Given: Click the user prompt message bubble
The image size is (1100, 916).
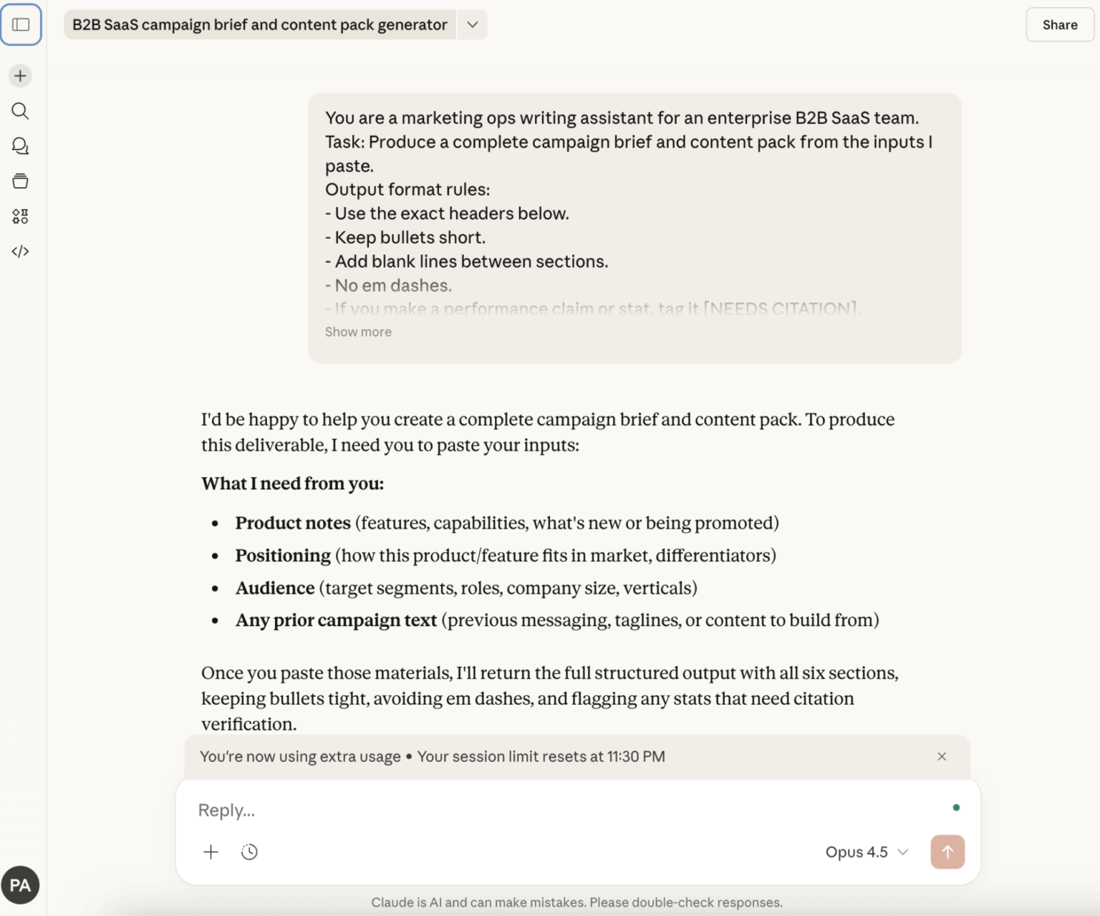Looking at the screenshot, I should [635, 215].
